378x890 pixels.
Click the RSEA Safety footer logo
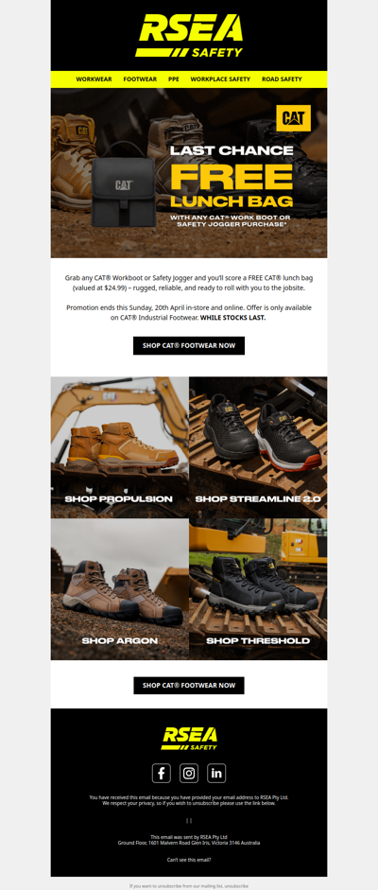pyautogui.click(x=189, y=739)
